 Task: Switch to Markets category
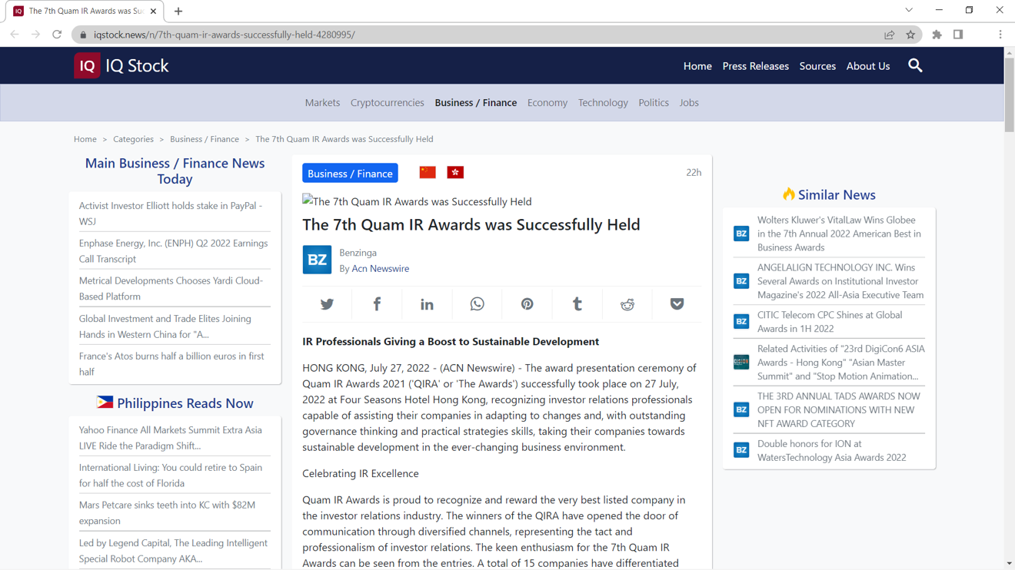tap(322, 102)
